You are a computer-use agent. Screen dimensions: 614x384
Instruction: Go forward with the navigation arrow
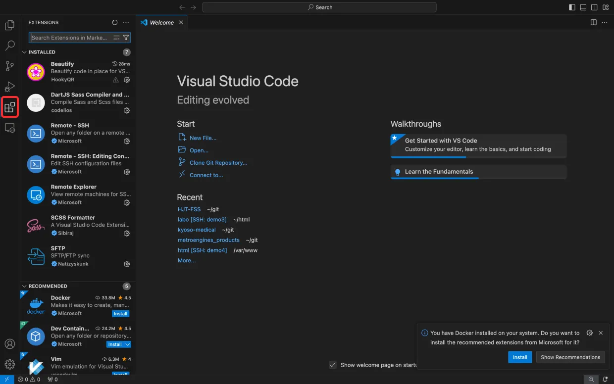coord(194,7)
